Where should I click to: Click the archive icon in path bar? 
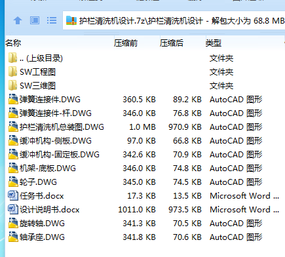coord(71,21)
